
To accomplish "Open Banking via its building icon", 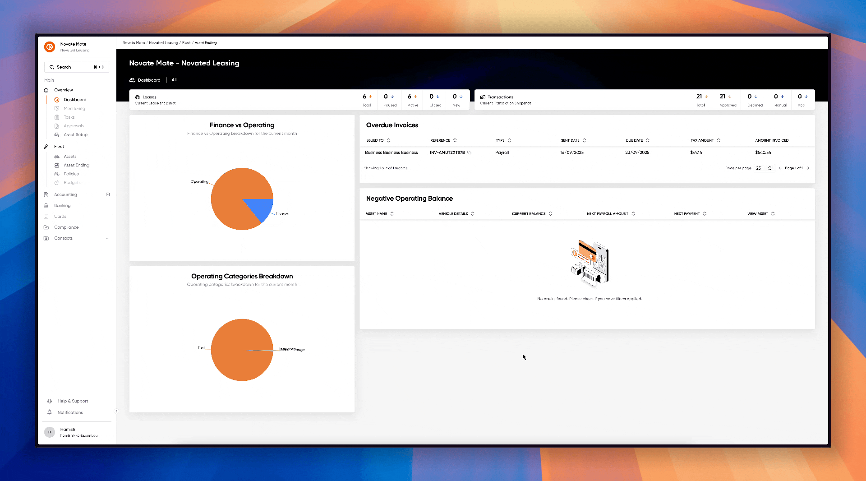I will (x=46, y=205).
